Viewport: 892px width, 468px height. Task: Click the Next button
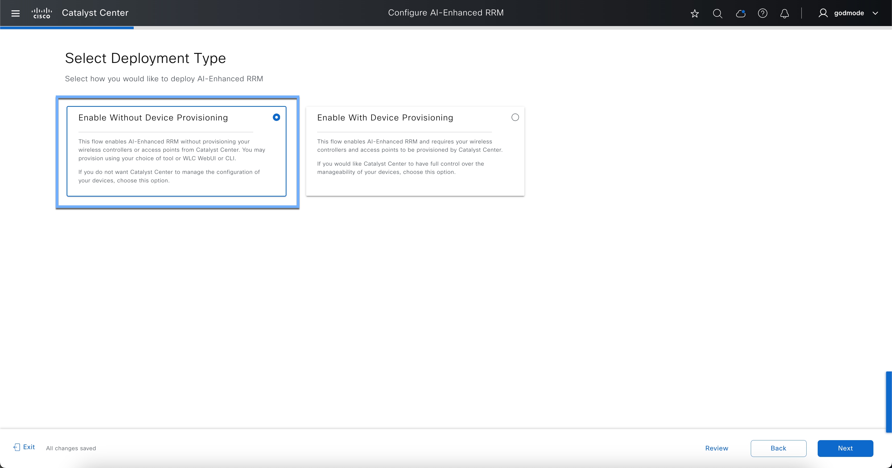[845, 448]
